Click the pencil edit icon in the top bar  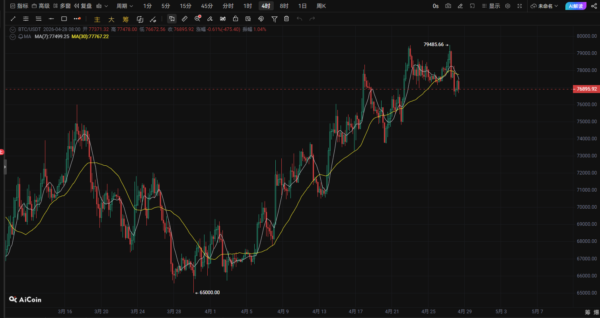(460, 6)
